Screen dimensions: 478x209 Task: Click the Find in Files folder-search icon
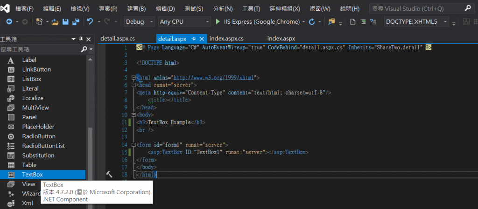click(331, 21)
